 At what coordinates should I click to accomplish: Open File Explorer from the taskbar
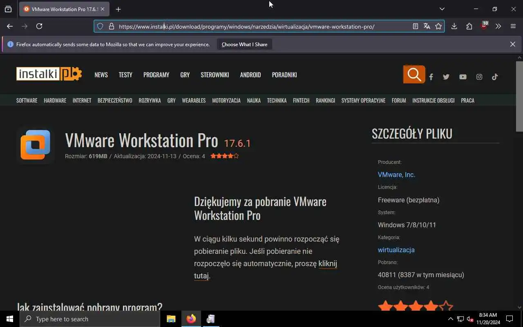[x=171, y=319]
